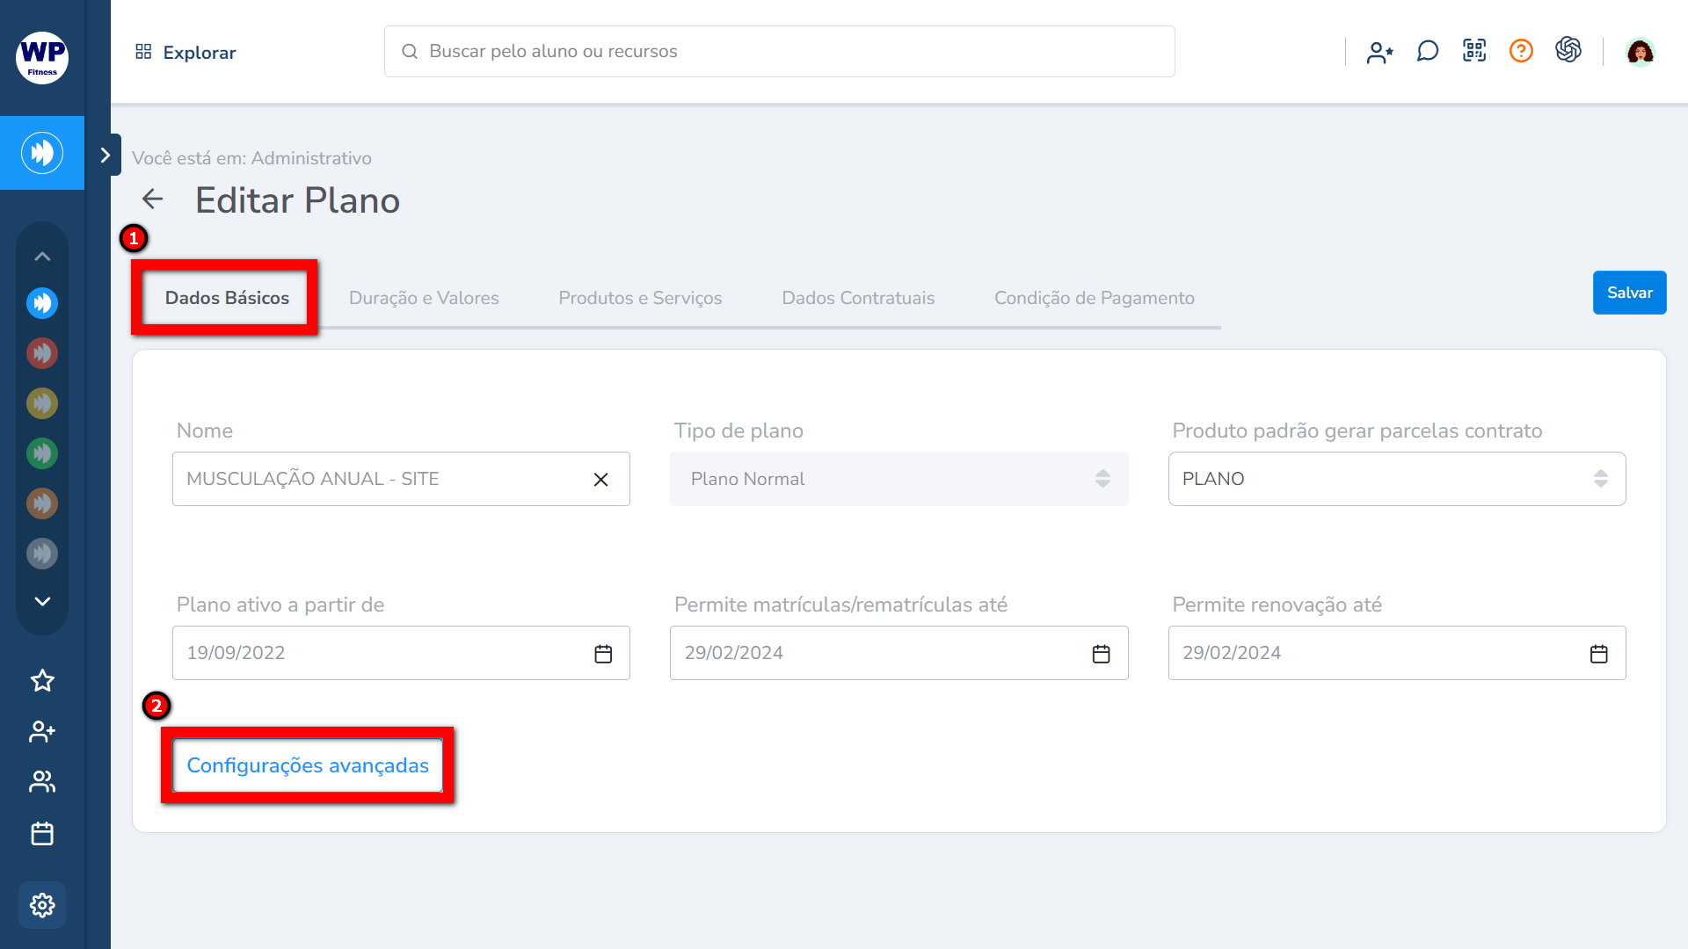This screenshot has width=1688, height=949.
Task: Open settings gear in sidebar
Action: pos(42,905)
